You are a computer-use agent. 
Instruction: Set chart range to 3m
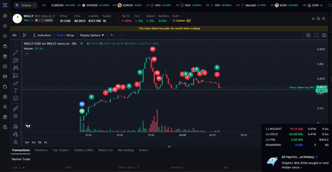[27, 142]
